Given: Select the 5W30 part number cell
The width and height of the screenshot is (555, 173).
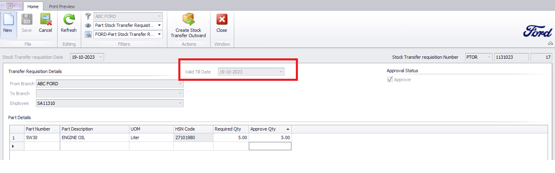Looking at the screenshot, I should [42, 138].
